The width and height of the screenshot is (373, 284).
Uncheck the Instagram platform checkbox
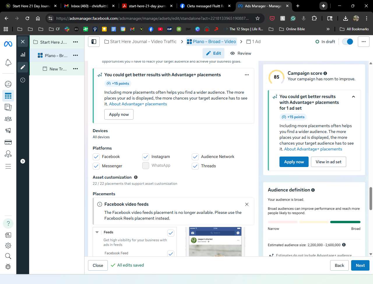(146, 157)
